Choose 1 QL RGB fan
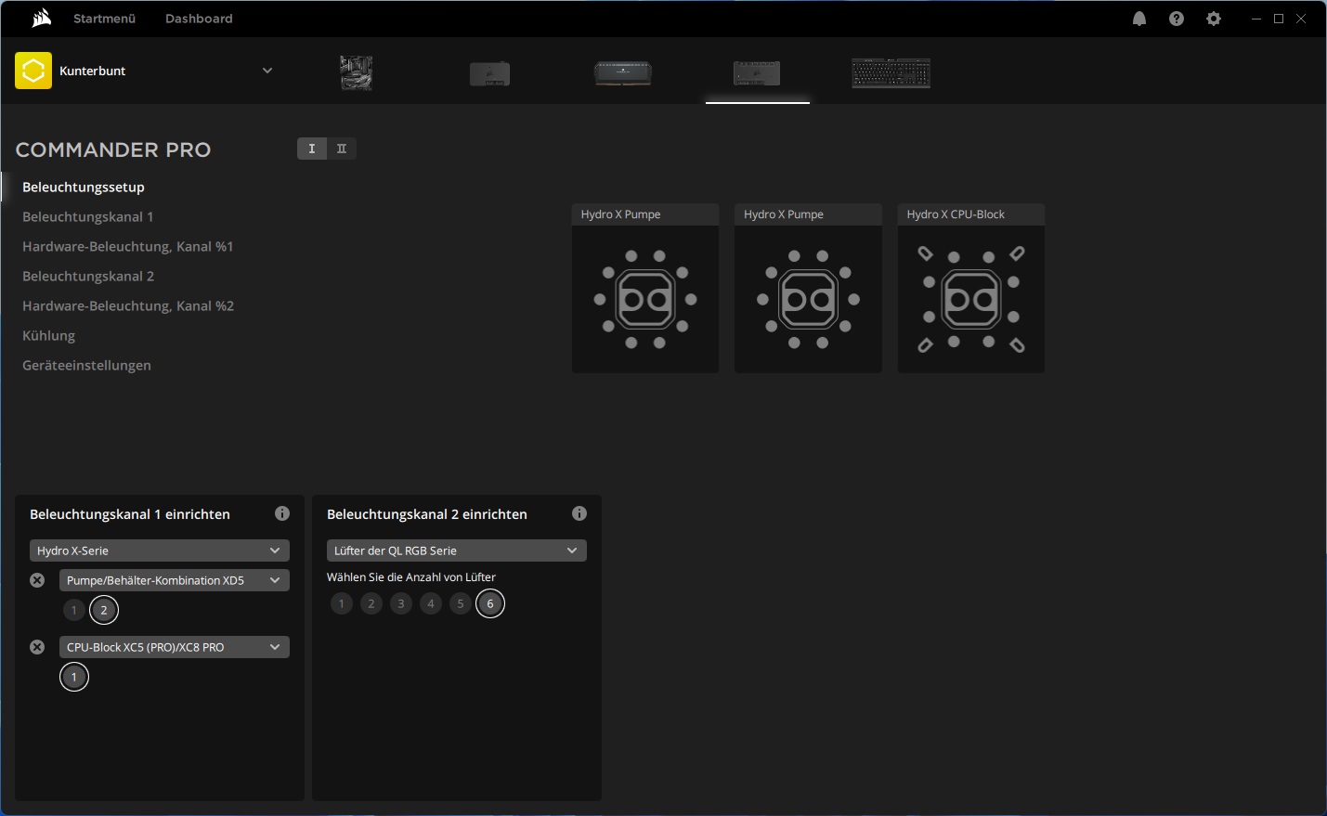 tap(342, 603)
